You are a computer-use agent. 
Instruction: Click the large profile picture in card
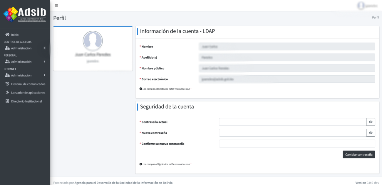coord(93,41)
